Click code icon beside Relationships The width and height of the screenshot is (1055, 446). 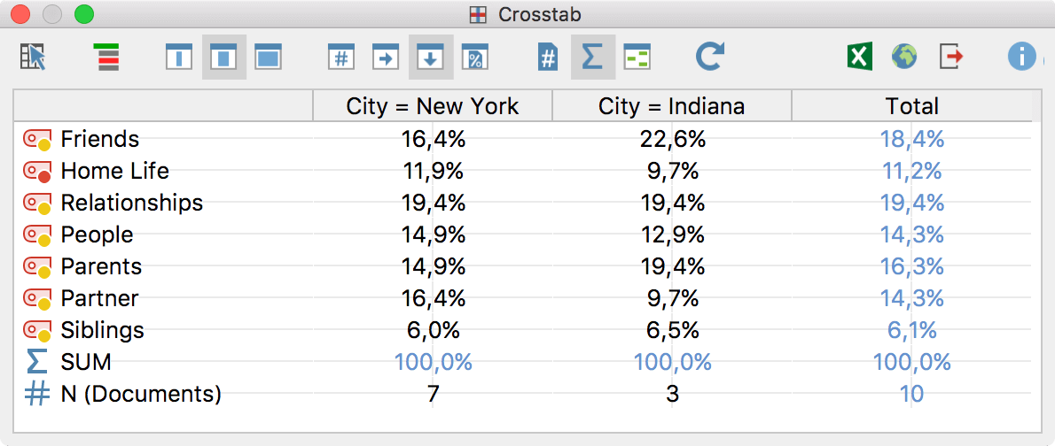coord(37,203)
